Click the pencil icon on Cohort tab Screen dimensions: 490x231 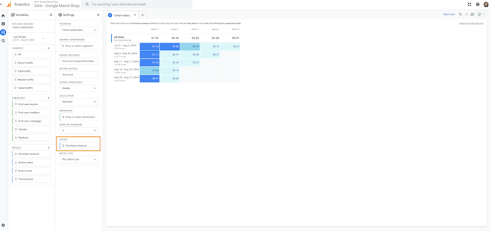[110, 15]
